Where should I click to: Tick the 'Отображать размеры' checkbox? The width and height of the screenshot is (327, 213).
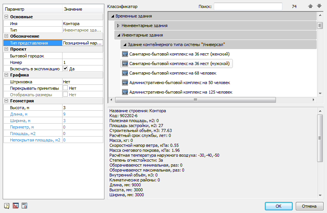(66, 95)
